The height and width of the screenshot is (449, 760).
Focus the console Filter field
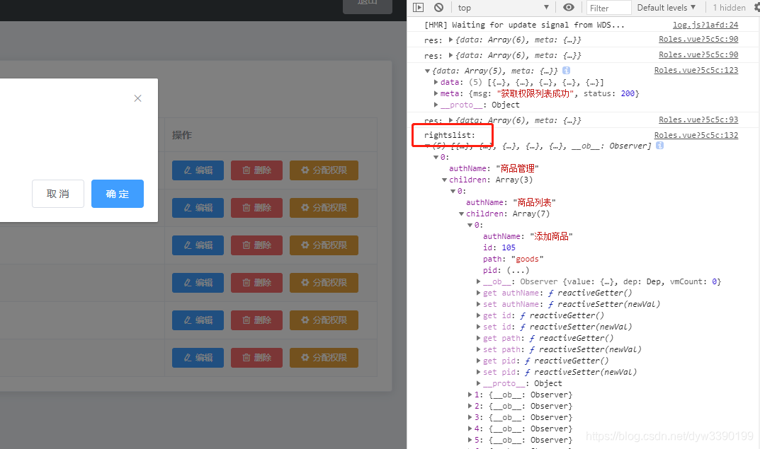[608, 8]
